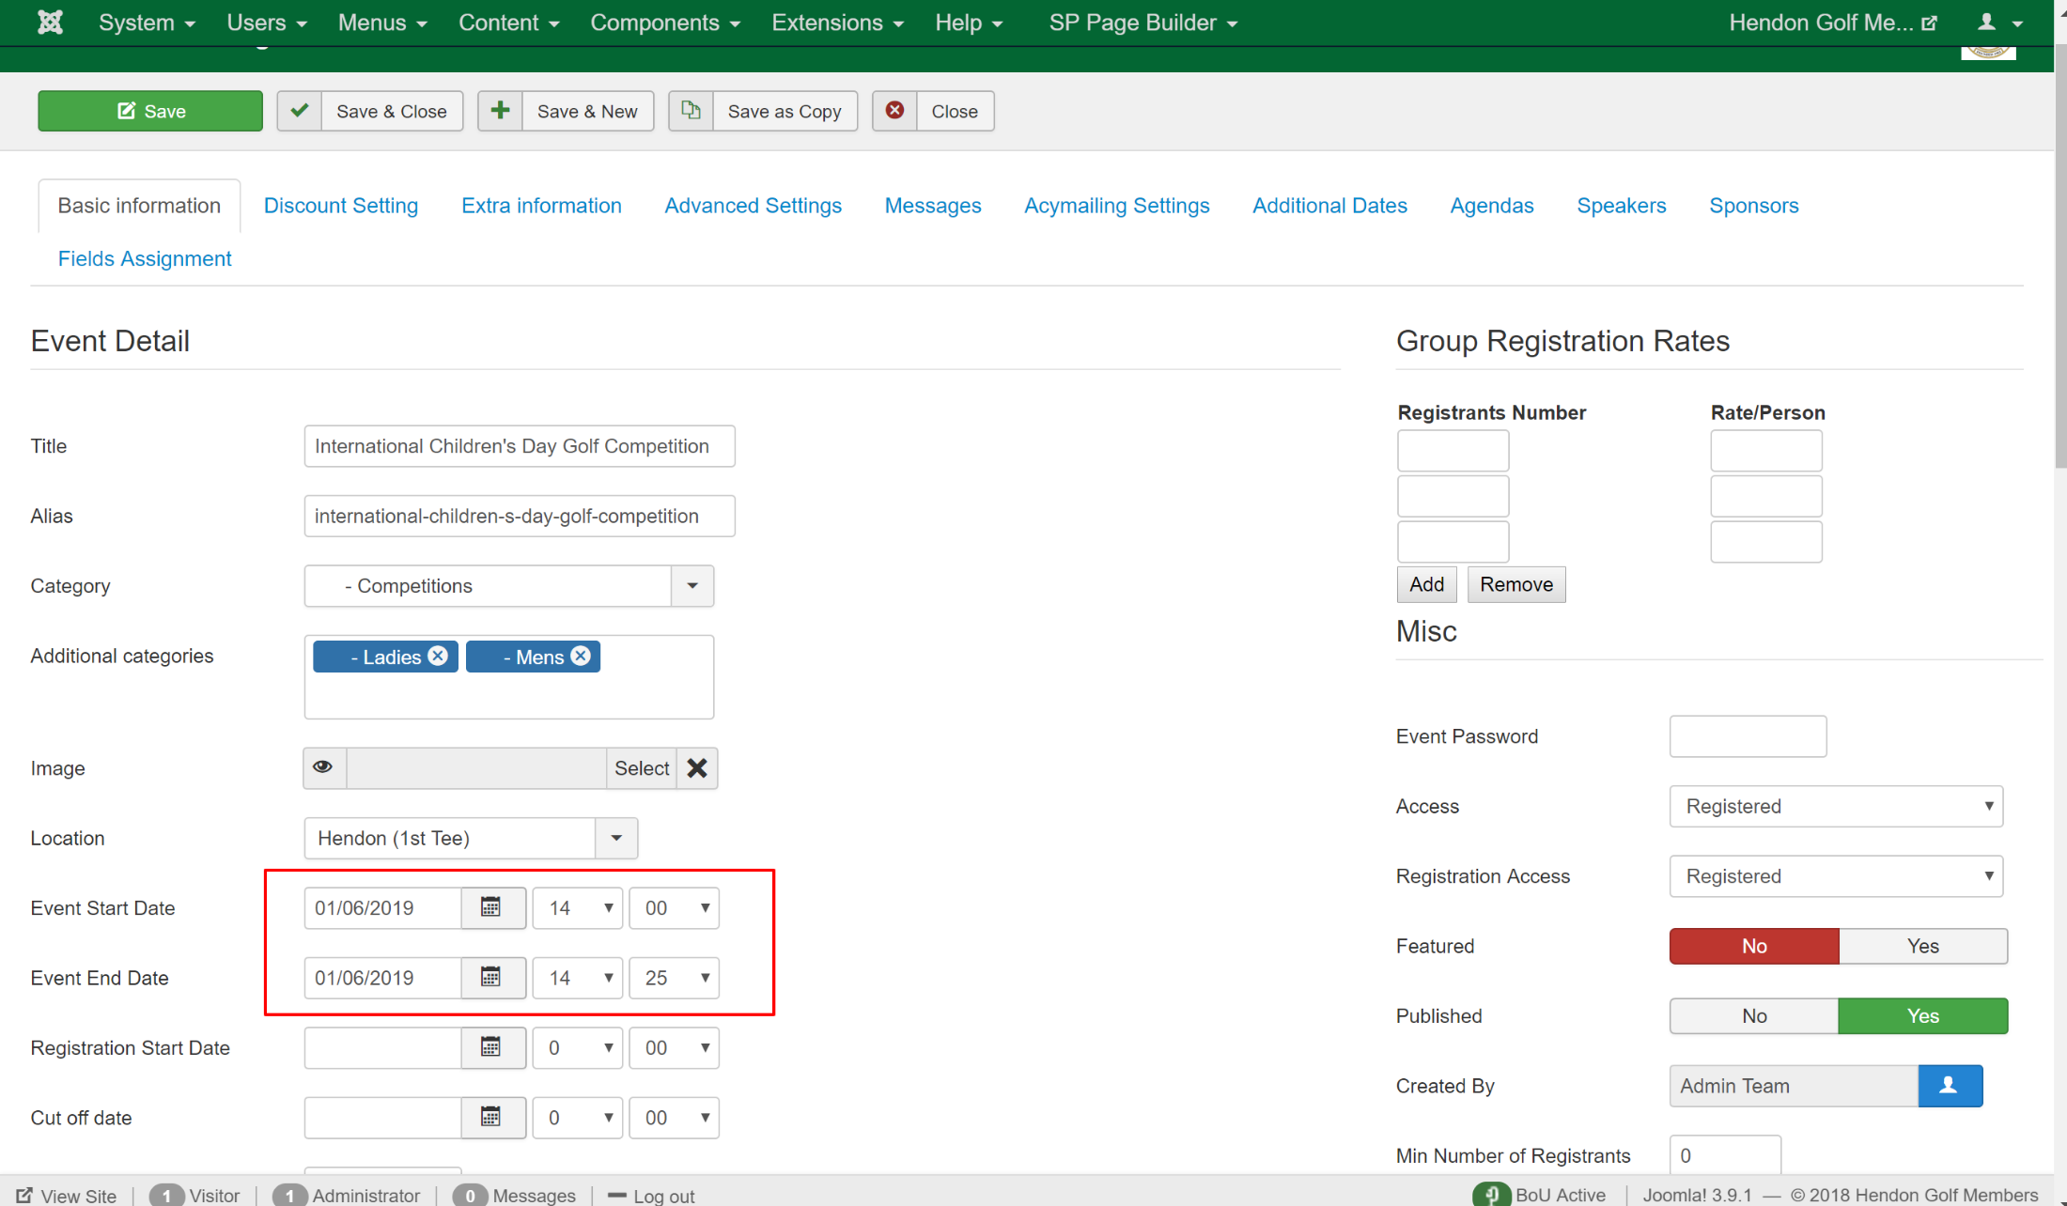This screenshot has height=1206, width=2067.
Task: Open the Access Registered dropdown
Action: [x=1835, y=806]
